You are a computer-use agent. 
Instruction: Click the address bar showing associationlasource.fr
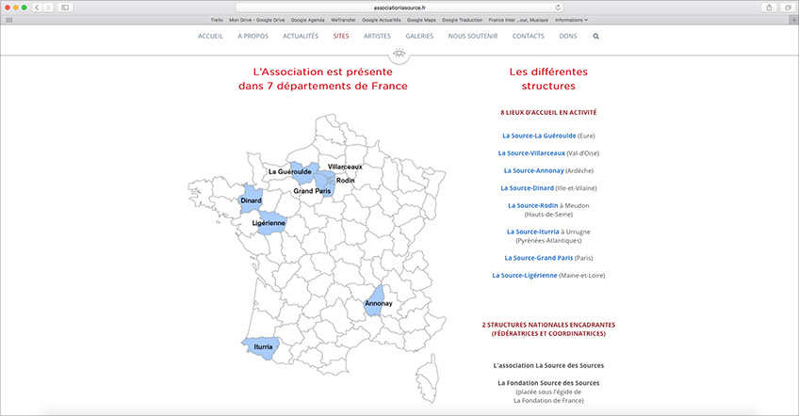pyautogui.click(x=399, y=8)
